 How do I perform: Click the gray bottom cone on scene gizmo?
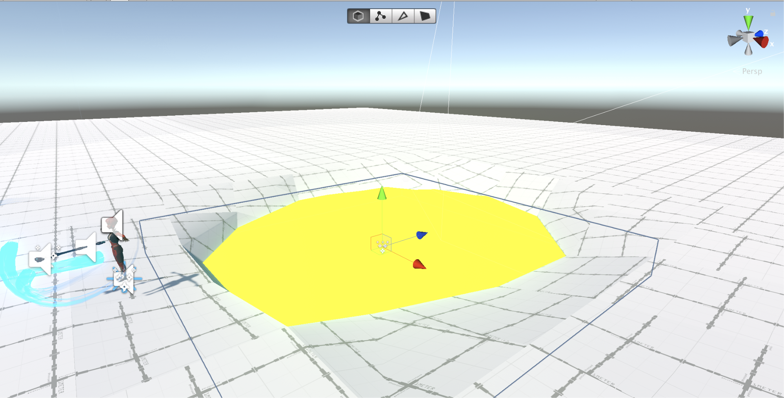pos(749,49)
